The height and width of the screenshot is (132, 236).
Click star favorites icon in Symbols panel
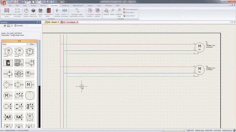point(12,26)
